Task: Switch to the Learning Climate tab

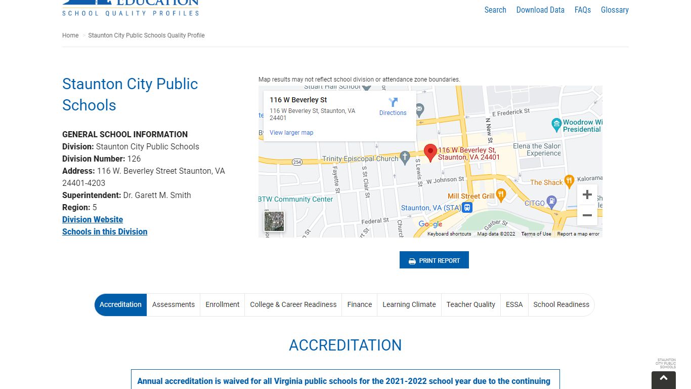Action: tap(409, 304)
